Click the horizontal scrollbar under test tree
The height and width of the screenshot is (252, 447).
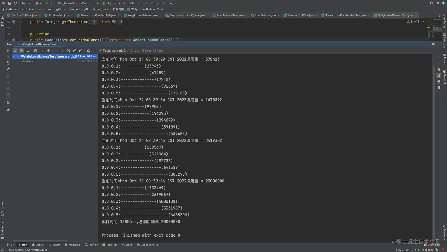click(x=40, y=240)
